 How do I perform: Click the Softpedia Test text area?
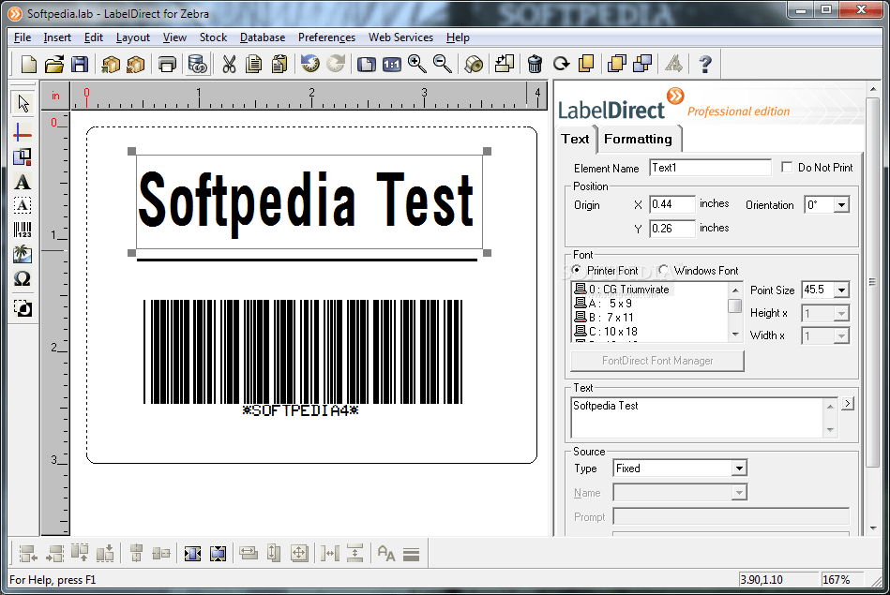coord(697,418)
